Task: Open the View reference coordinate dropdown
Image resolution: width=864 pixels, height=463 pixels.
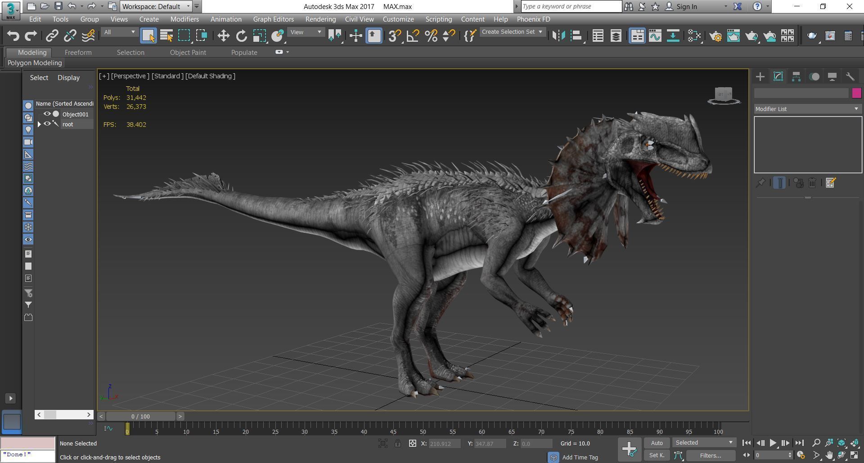Action: pyautogui.click(x=306, y=32)
